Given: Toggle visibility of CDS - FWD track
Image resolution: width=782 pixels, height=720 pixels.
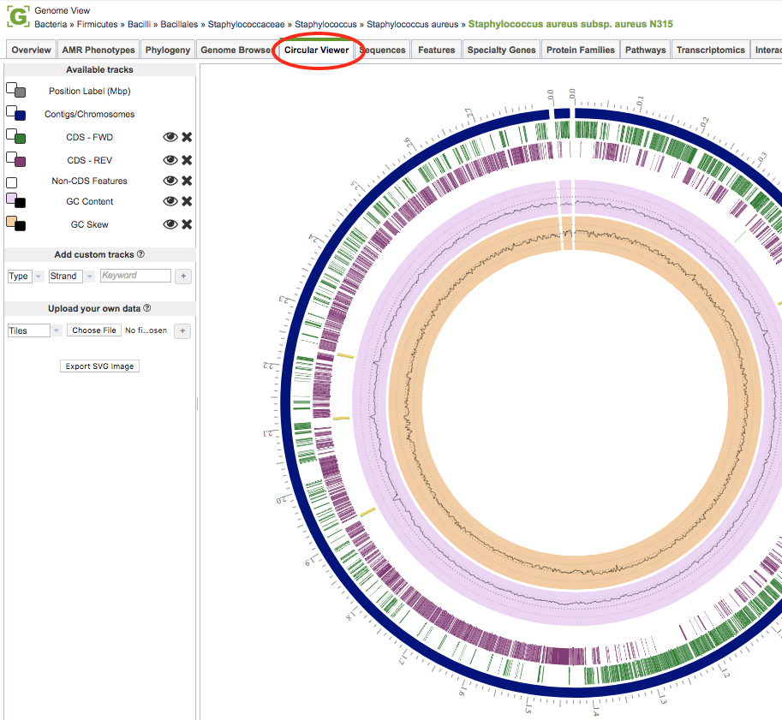Looking at the screenshot, I should (x=170, y=137).
